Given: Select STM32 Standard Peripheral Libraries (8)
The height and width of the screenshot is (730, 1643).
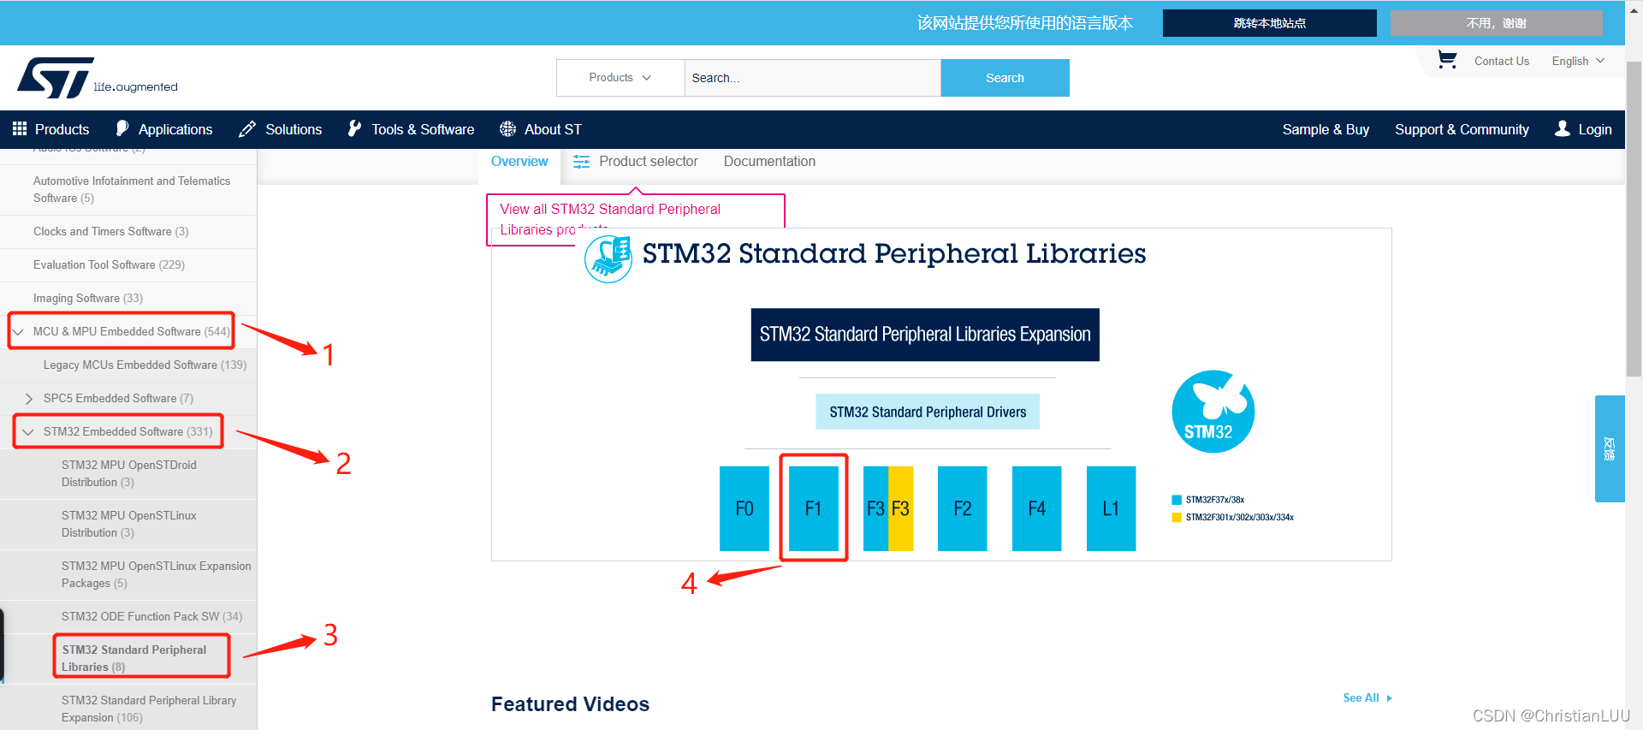Looking at the screenshot, I should click(x=133, y=659).
